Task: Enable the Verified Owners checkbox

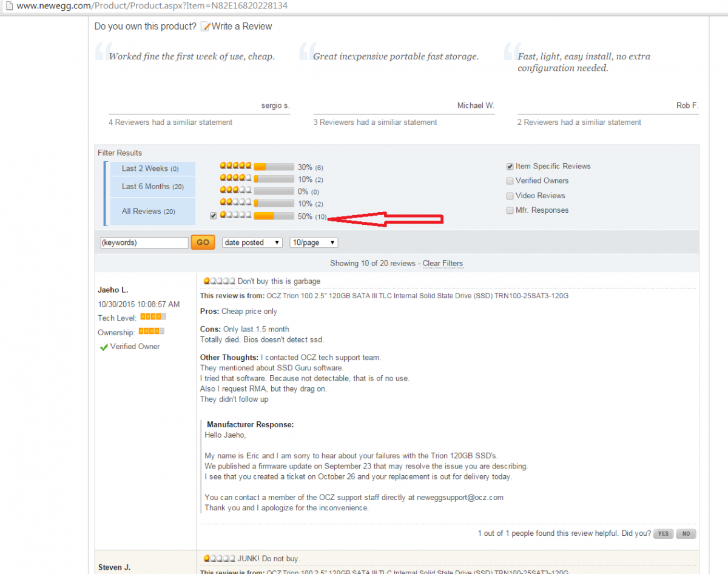Action: tap(510, 181)
